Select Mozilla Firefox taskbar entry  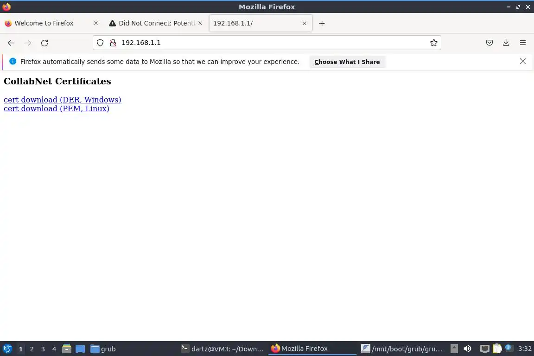click(x=312, y=349)
